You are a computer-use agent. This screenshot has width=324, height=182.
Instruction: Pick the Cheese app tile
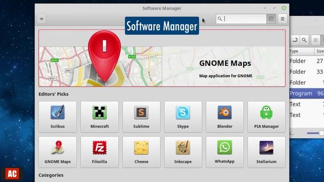(x=141, y=152)
